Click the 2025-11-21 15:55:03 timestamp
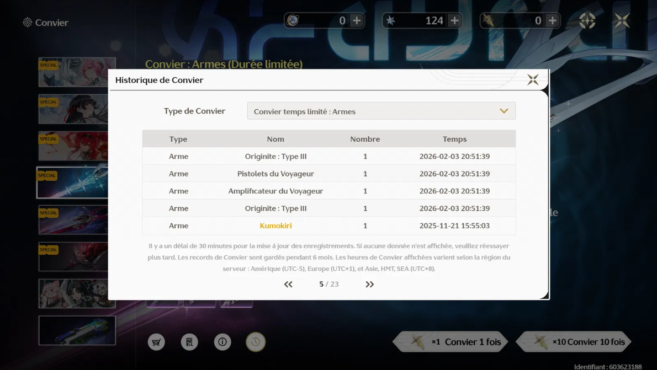The image size is (657, 370). coord(454,226)
